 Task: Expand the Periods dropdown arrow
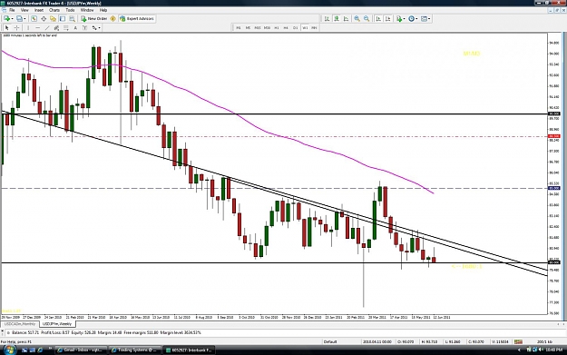(x=416, y=19)
